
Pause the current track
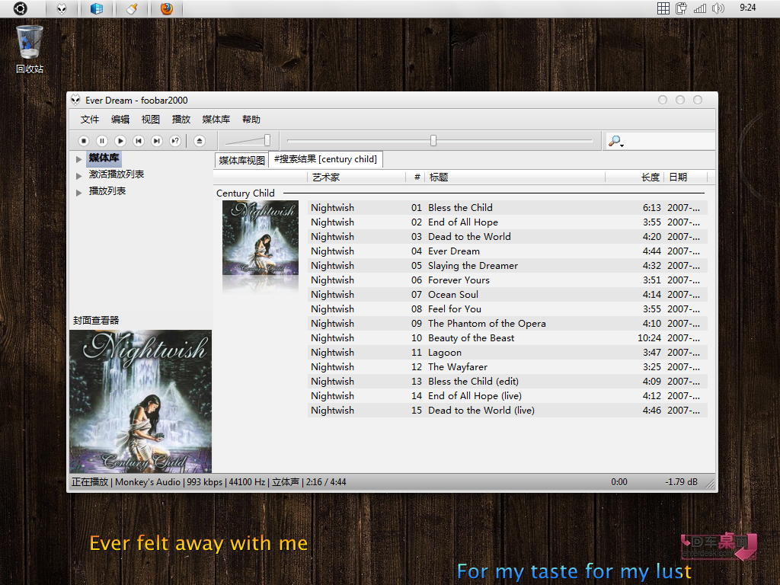click(102, 141)
